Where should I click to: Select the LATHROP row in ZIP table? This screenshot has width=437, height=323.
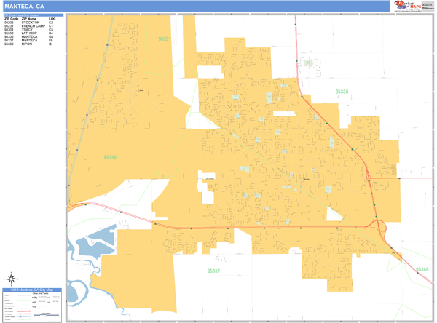click(x=29, y=33)
